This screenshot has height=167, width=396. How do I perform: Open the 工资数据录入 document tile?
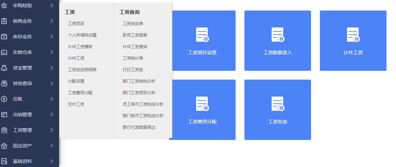click(278, 41)
